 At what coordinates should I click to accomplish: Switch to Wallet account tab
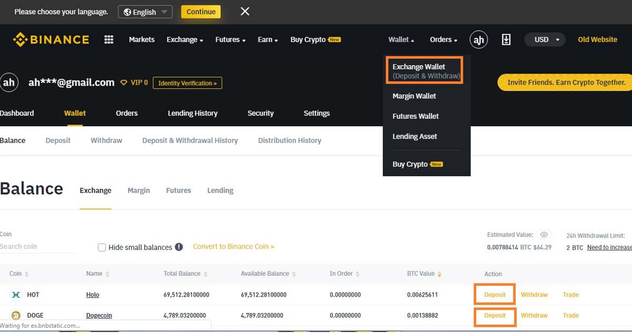pyautogui.click(x=75, y=113)
